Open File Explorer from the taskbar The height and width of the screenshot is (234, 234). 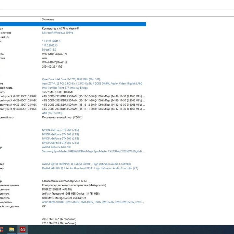12,230
